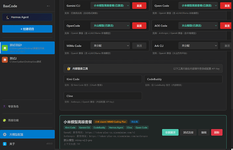Open Qwen Code provider dropdown
The image size is (233, 150).
198,6
